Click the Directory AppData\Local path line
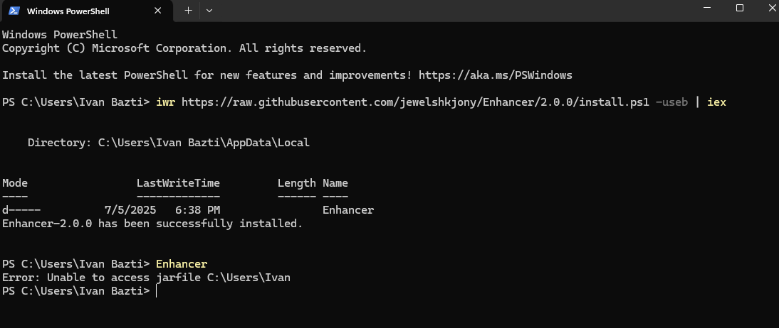Viewport: 779px width, 328px height. [x=169, y=143]
